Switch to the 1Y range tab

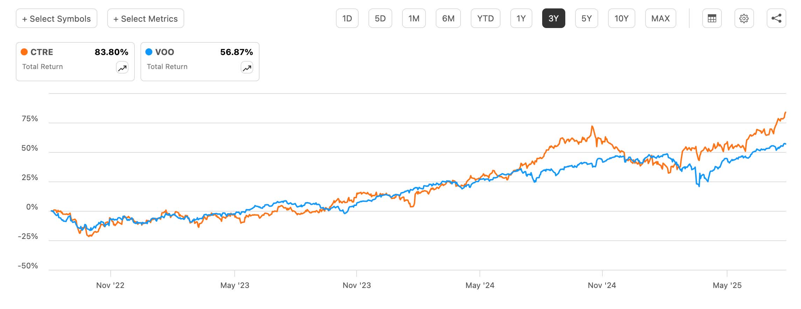tap(521, 18)
